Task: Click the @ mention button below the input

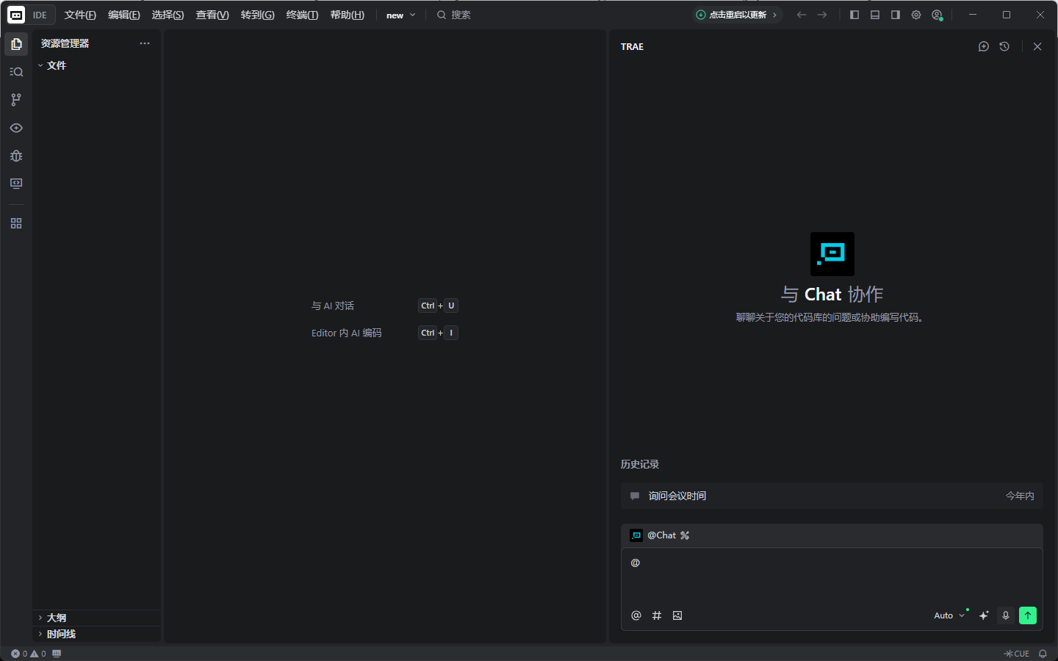Action: (636, 615)
